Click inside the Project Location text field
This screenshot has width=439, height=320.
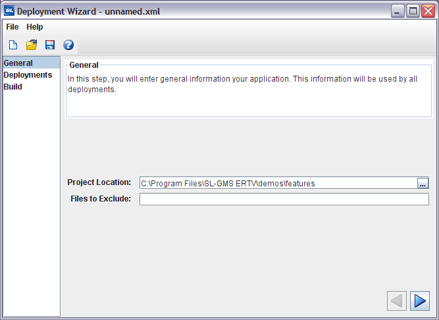[x=278, y=184]
